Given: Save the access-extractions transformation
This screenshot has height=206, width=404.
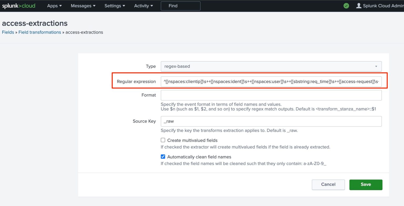Looking at the screenshot, I should point(366,184).
